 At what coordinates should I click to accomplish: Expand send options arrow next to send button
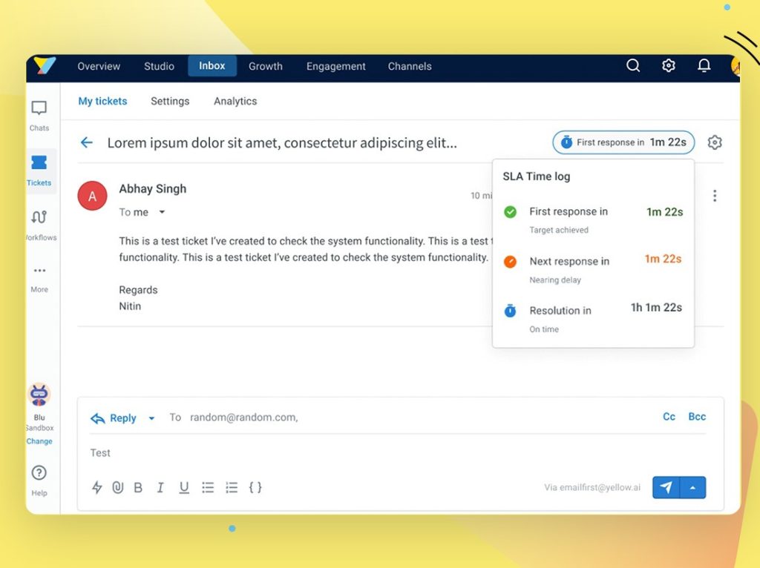click(x=693, y=487)
